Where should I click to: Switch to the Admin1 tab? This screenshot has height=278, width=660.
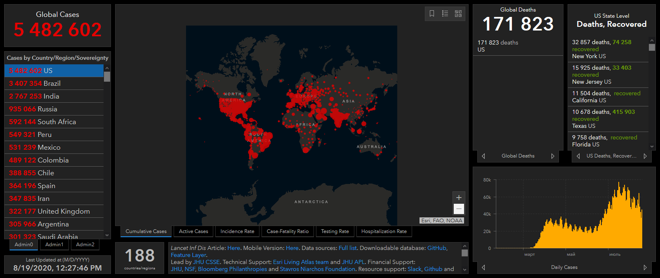(54, 245)
